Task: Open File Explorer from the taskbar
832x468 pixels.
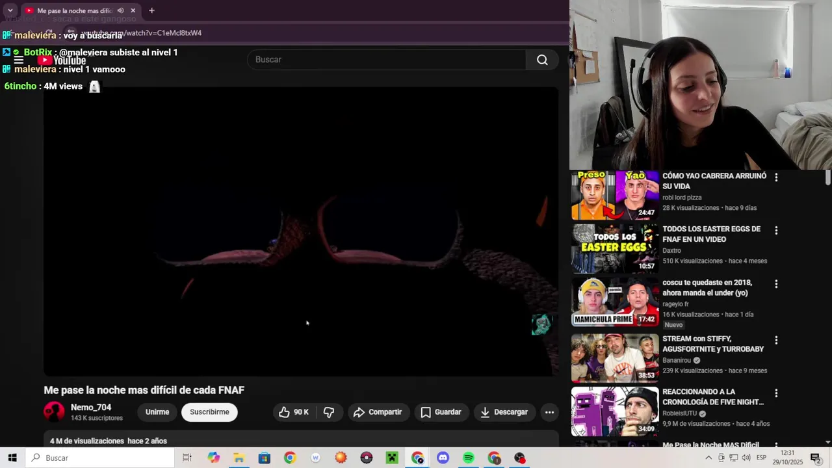Action: click(x=239, y=458)
